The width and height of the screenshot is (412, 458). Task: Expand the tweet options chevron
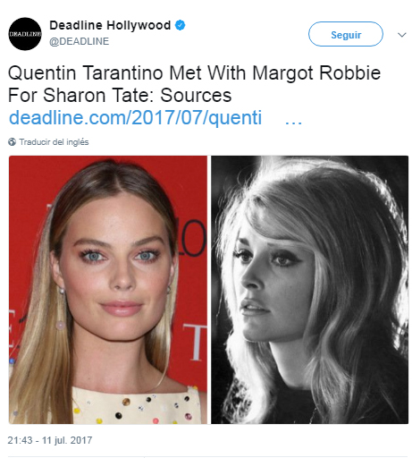(x=402, y=35)
